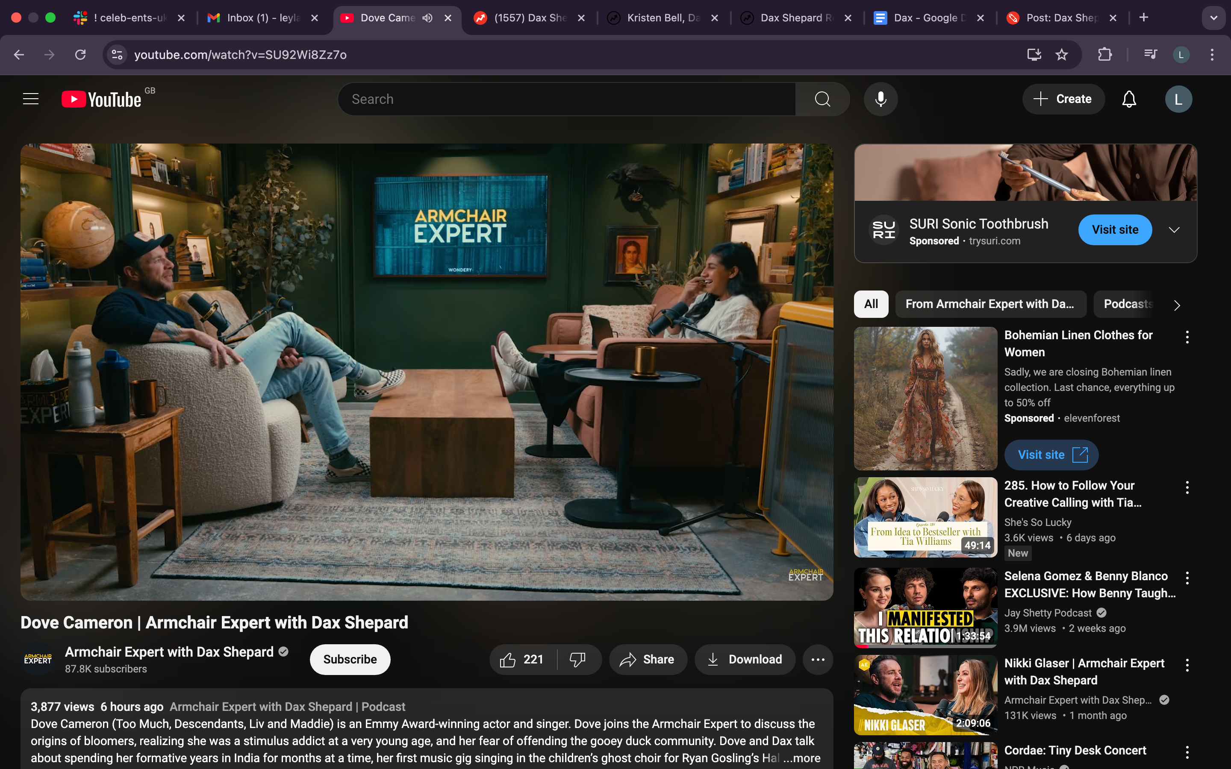Image resolution: width=1231 pixels, height=769 pixels.
Task: Expand the video description with more
Action: [x=802, y=758]
